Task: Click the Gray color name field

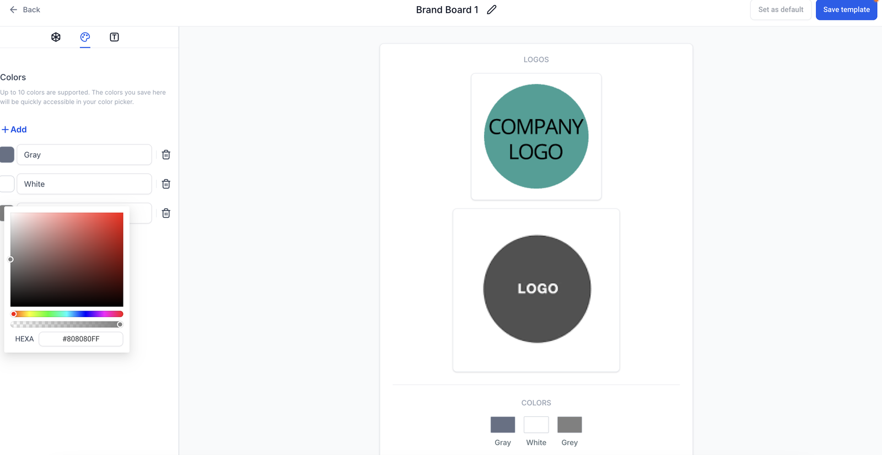Action: coord(84,155)
